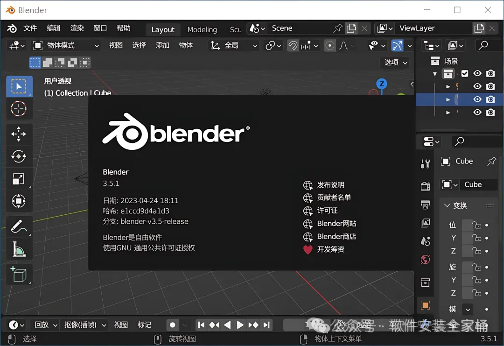
Task: Choose the 'extend selection' mode icon
Action: (x=48, y=63)
